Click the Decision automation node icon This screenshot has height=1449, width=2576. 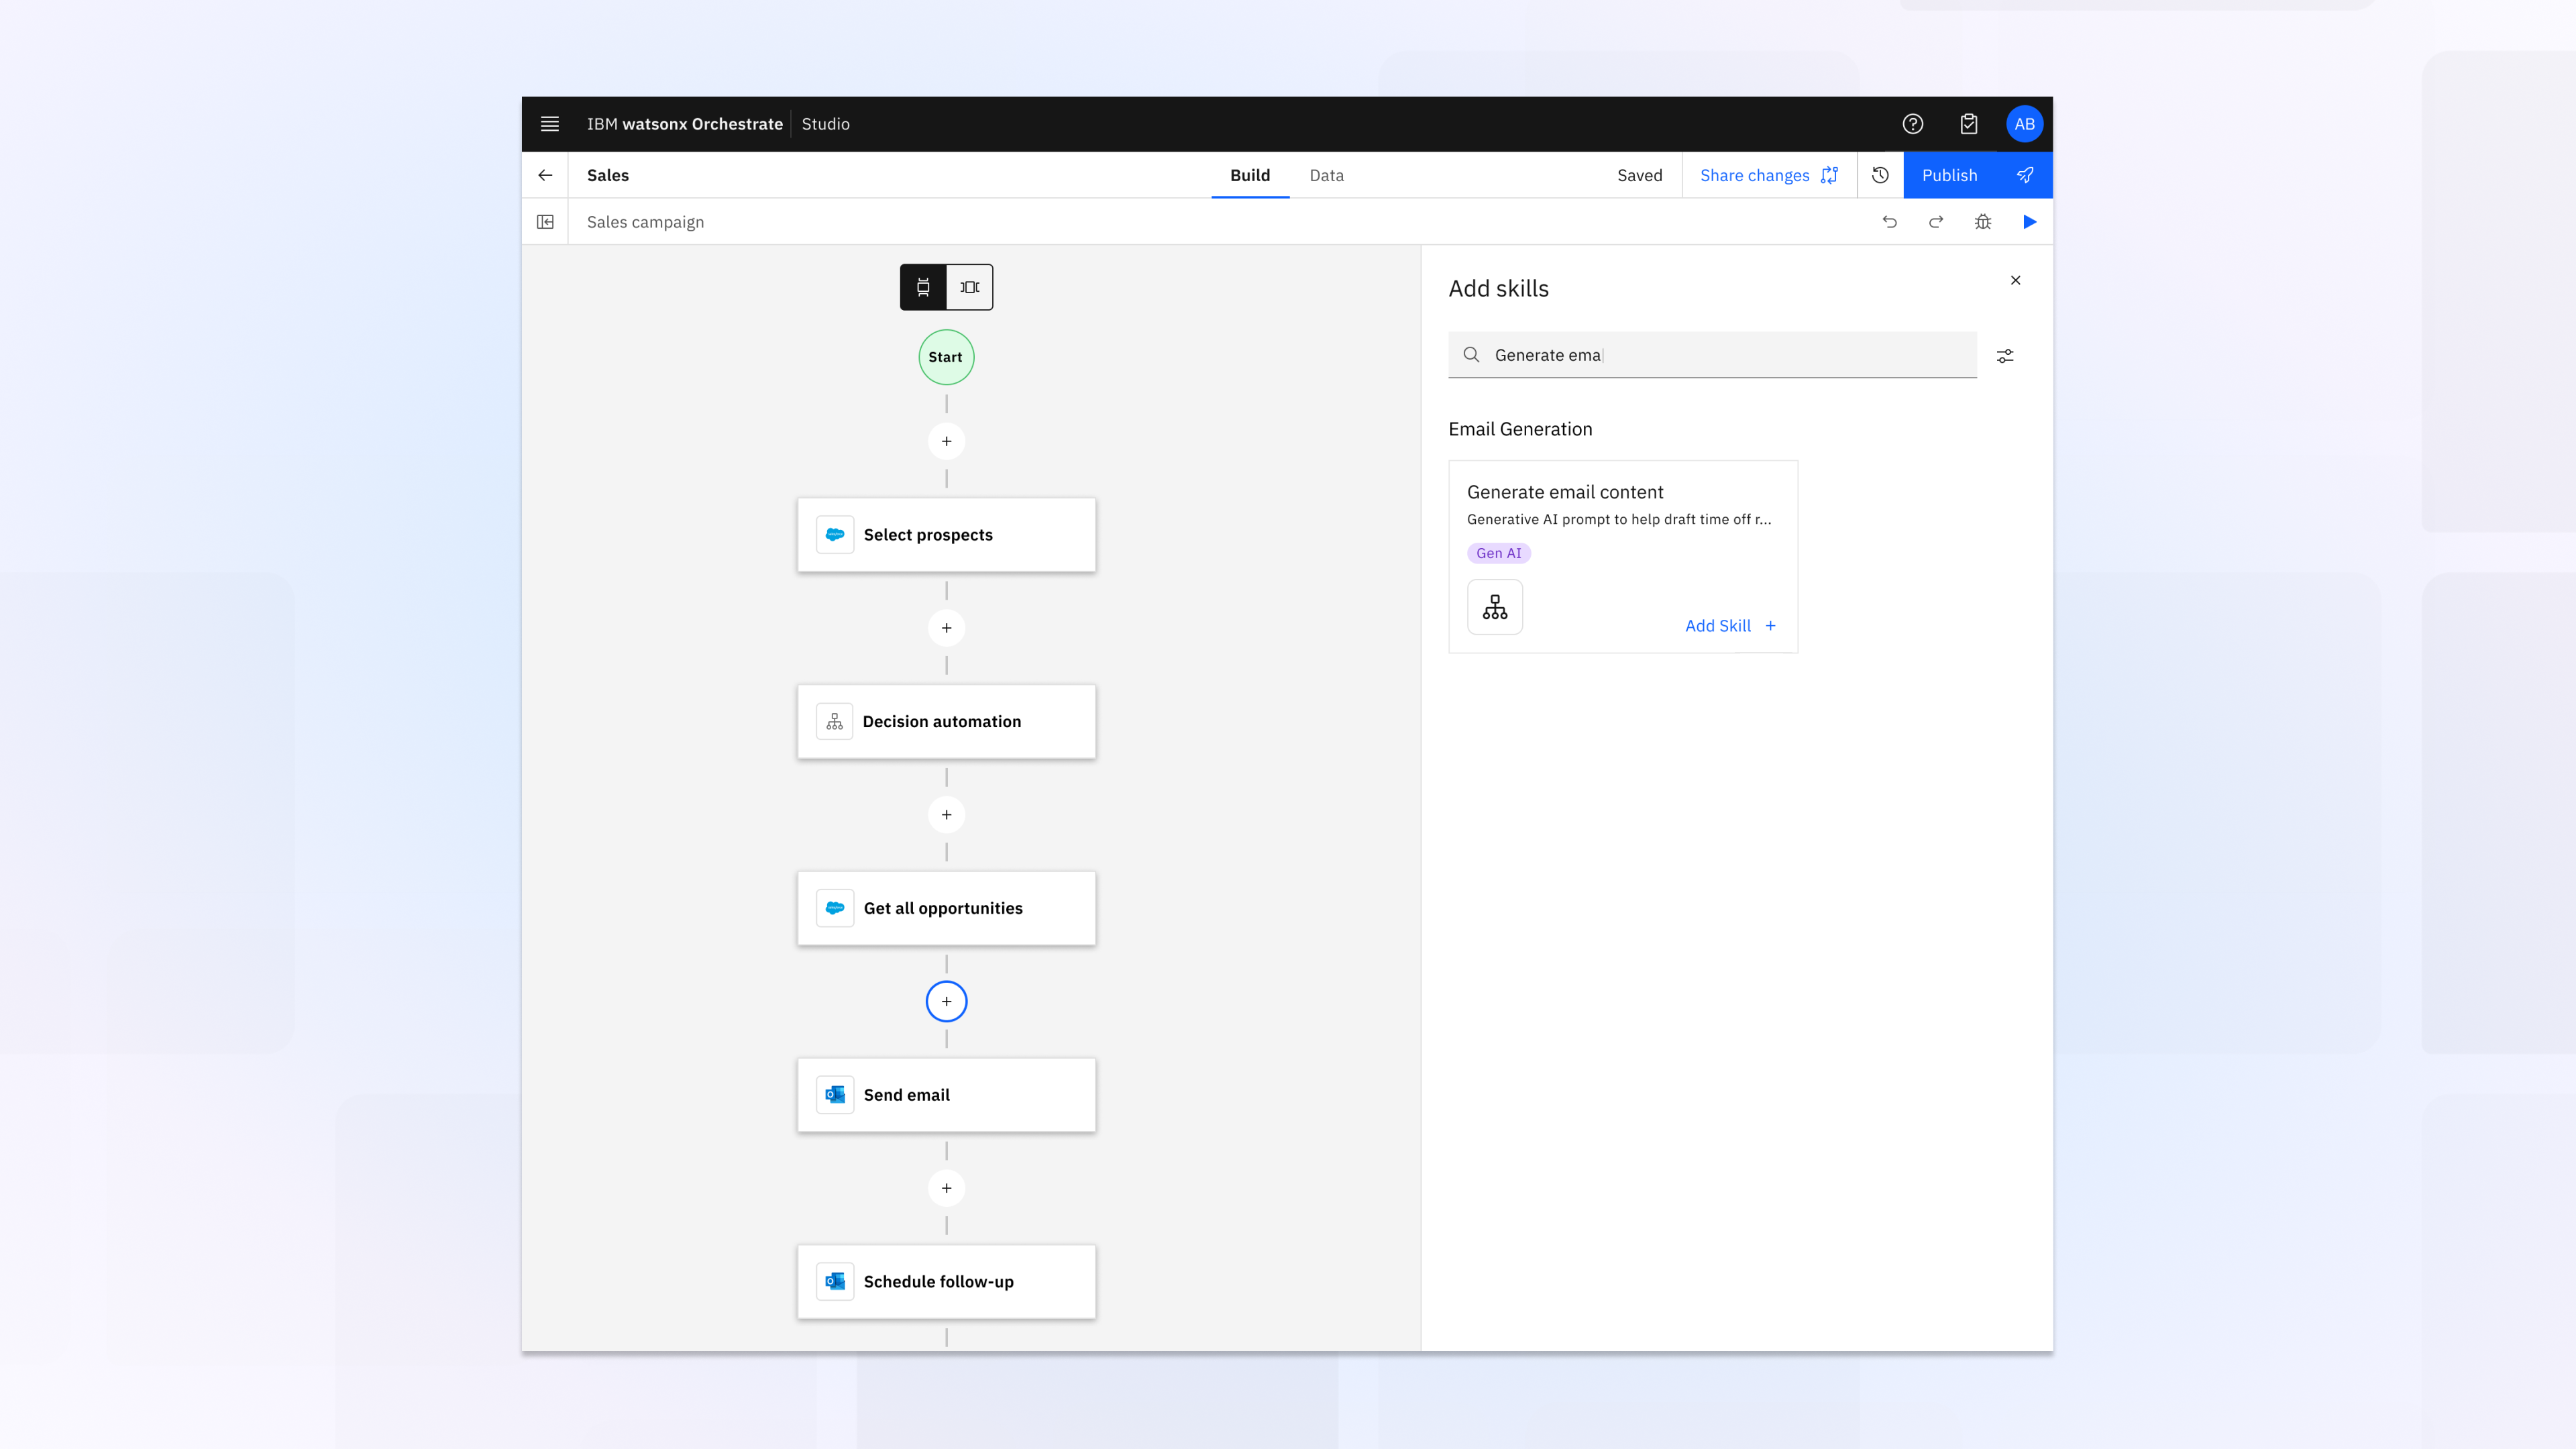(833, 720)
